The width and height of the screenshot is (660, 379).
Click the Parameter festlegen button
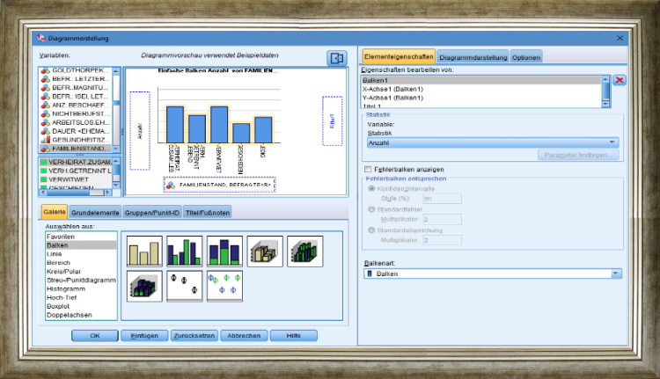[578, 155]
